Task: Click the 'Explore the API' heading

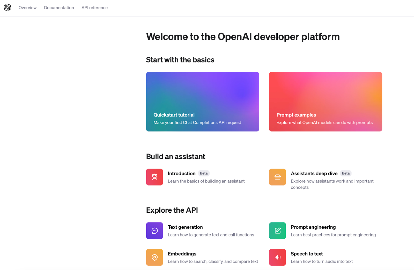Action: (x=172, y=210)
